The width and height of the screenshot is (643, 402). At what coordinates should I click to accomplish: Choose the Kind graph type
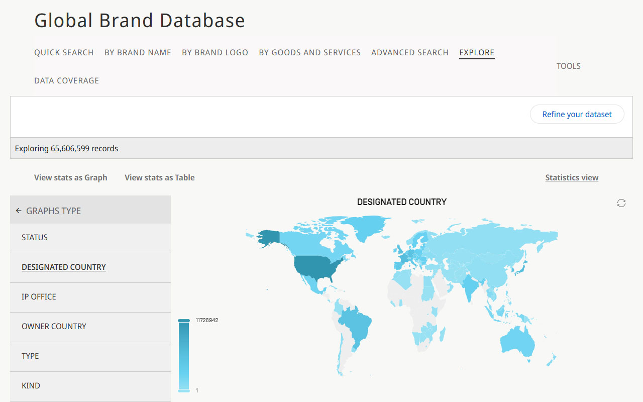tap(31, 385)
